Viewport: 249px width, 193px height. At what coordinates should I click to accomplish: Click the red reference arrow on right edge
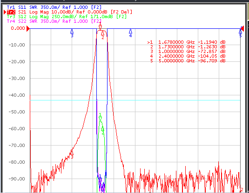click(x=242, y=29)
